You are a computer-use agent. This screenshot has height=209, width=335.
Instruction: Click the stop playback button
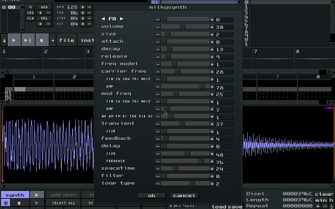[x=42, y=40]
